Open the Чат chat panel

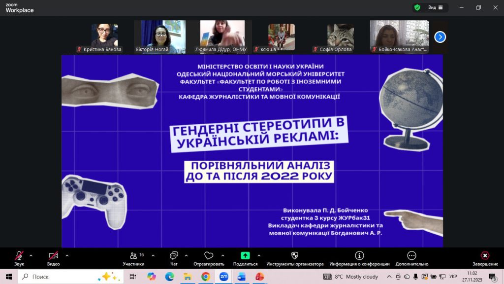(174, 256)
